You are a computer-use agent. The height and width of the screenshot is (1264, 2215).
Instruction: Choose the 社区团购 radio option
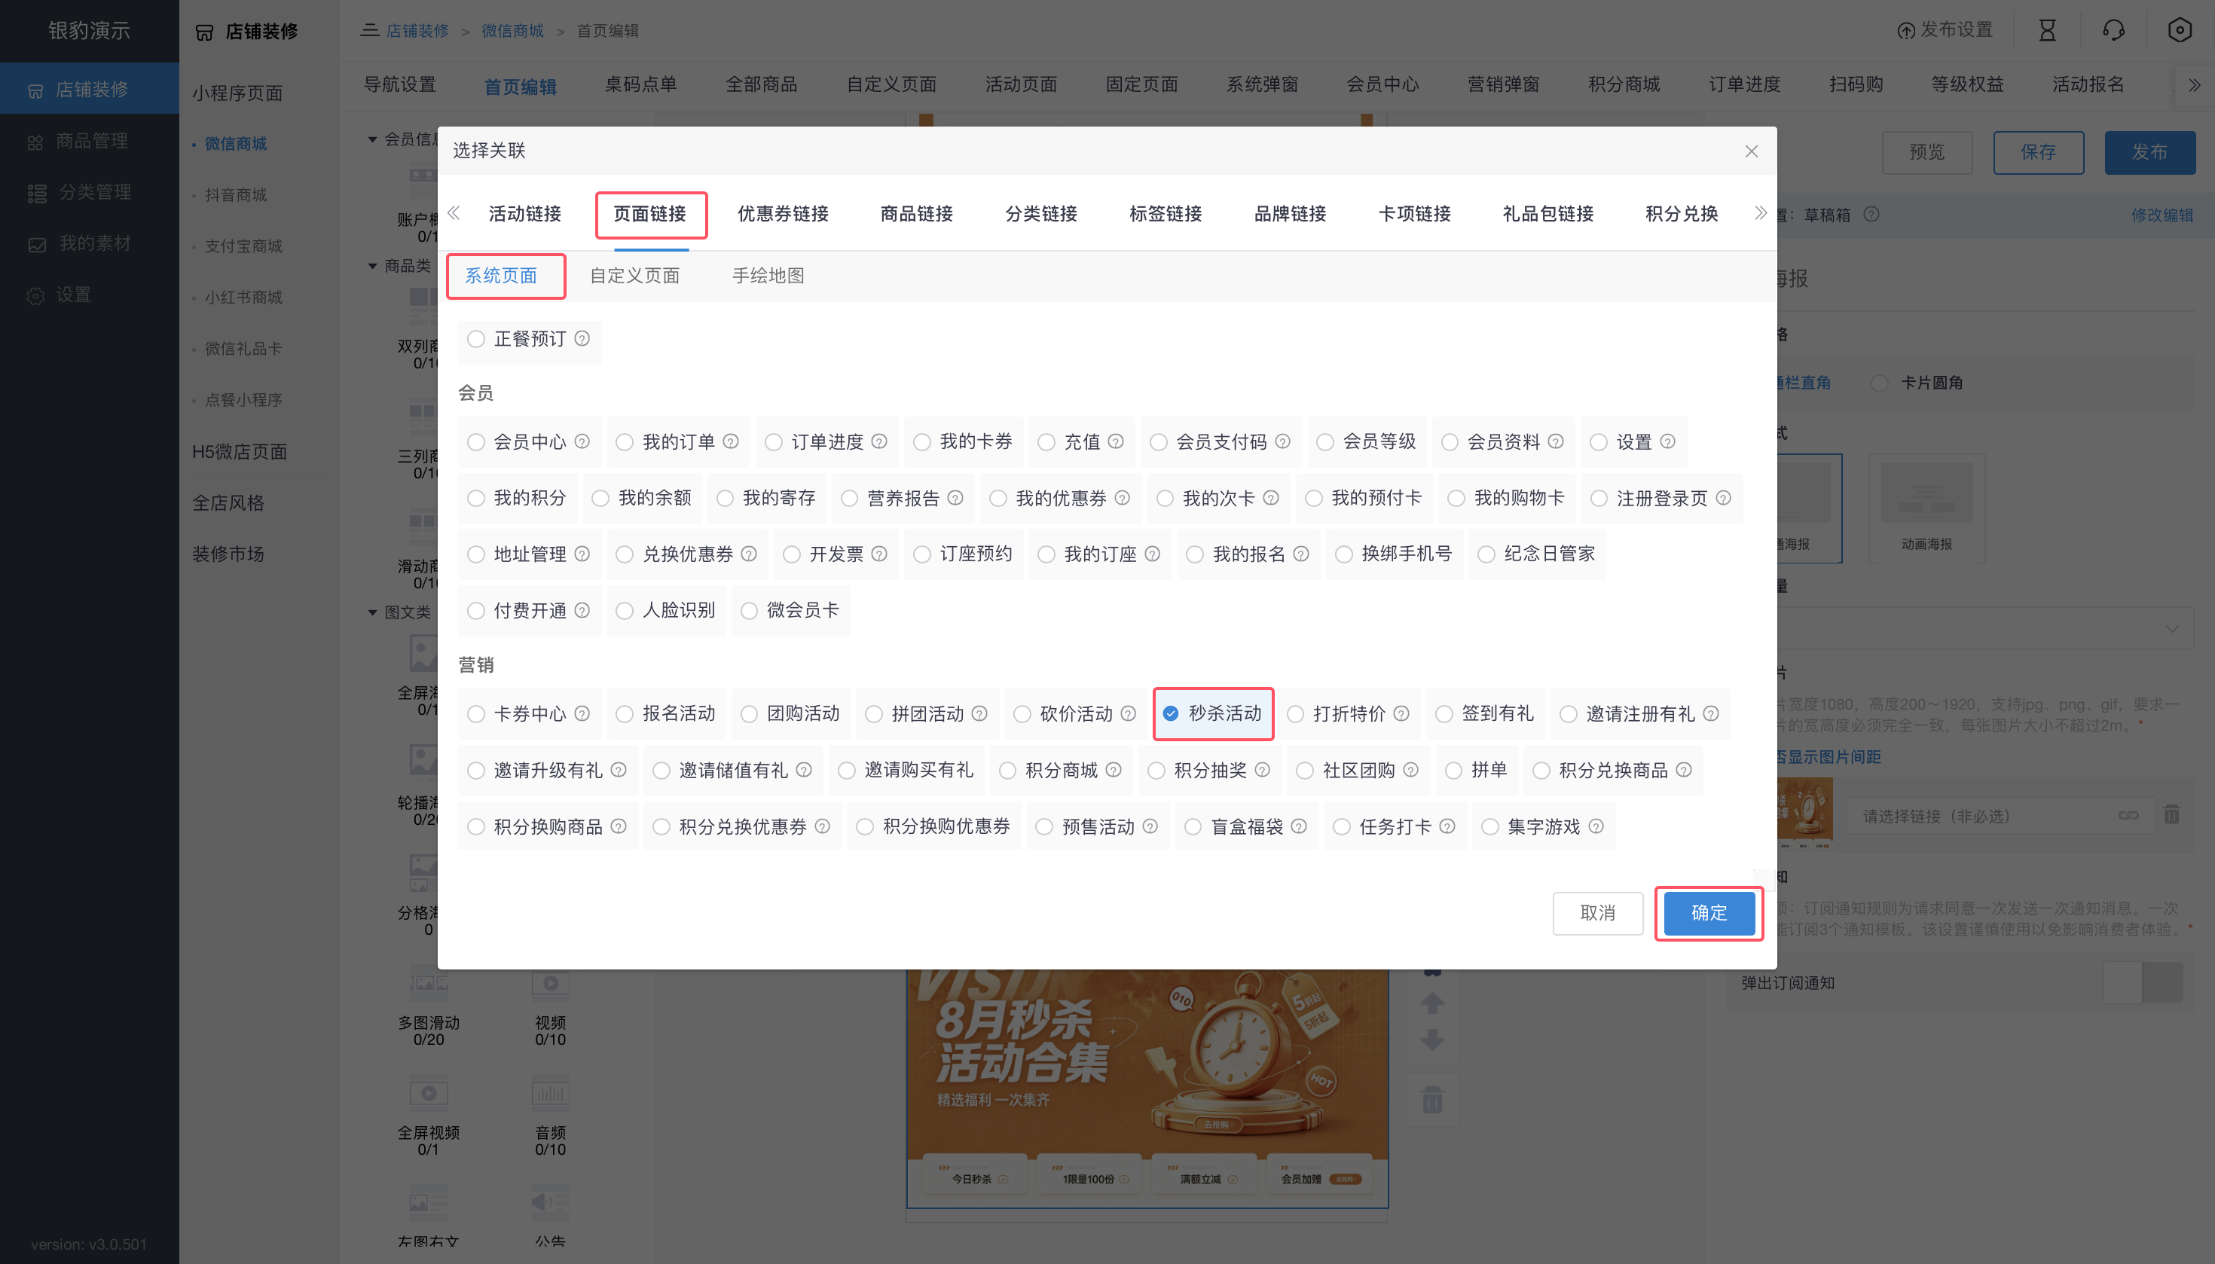[1305, 770]
